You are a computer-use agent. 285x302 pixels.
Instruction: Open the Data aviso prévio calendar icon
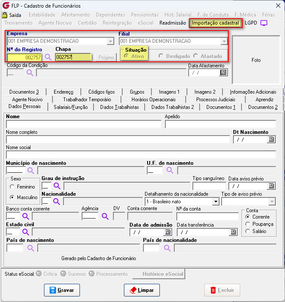pos(271,186)
